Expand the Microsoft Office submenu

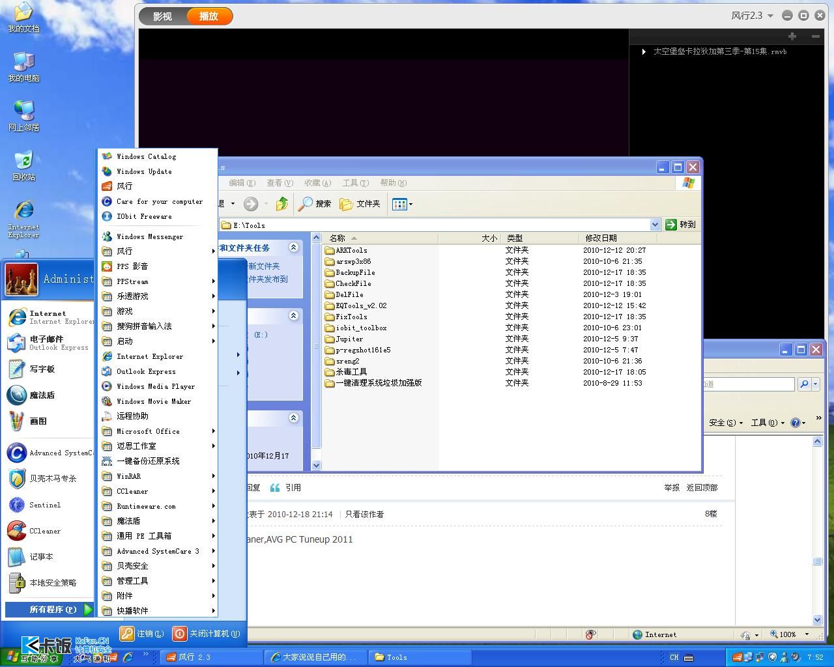point(157,431)
